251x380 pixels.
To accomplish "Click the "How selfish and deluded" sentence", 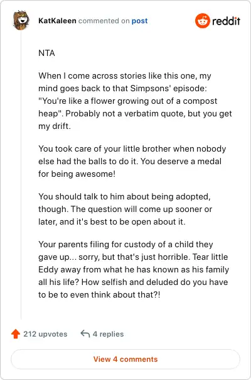I will tap(133, 288).
